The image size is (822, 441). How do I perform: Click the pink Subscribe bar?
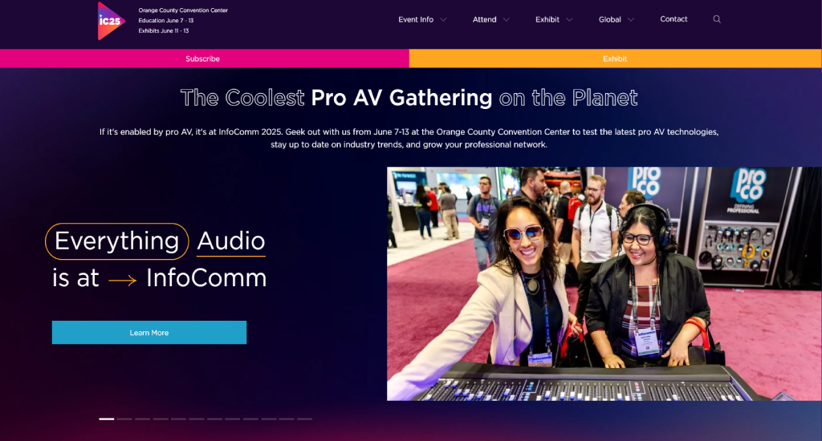pos(205,59)
